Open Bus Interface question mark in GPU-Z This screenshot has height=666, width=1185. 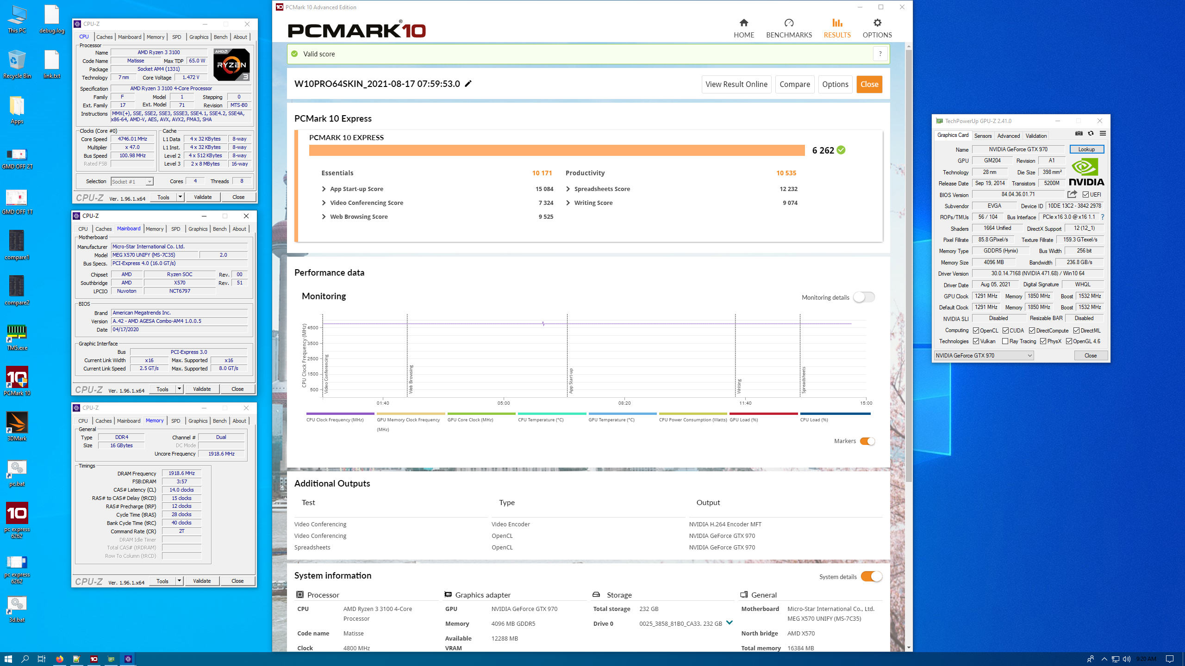click(x=1102, y=217)
